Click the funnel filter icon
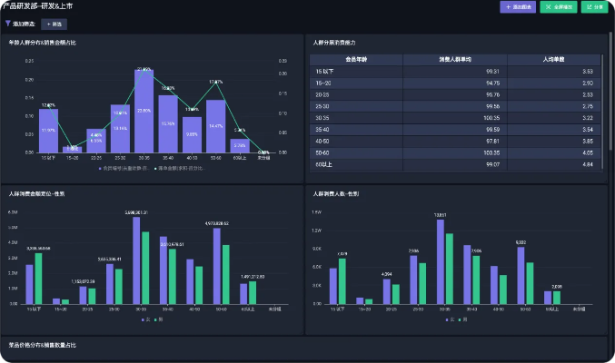 tap(8, 24)
